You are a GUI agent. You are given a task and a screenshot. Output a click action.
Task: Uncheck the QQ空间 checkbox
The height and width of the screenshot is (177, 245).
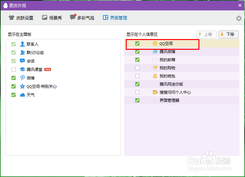[x=137, y=43]
